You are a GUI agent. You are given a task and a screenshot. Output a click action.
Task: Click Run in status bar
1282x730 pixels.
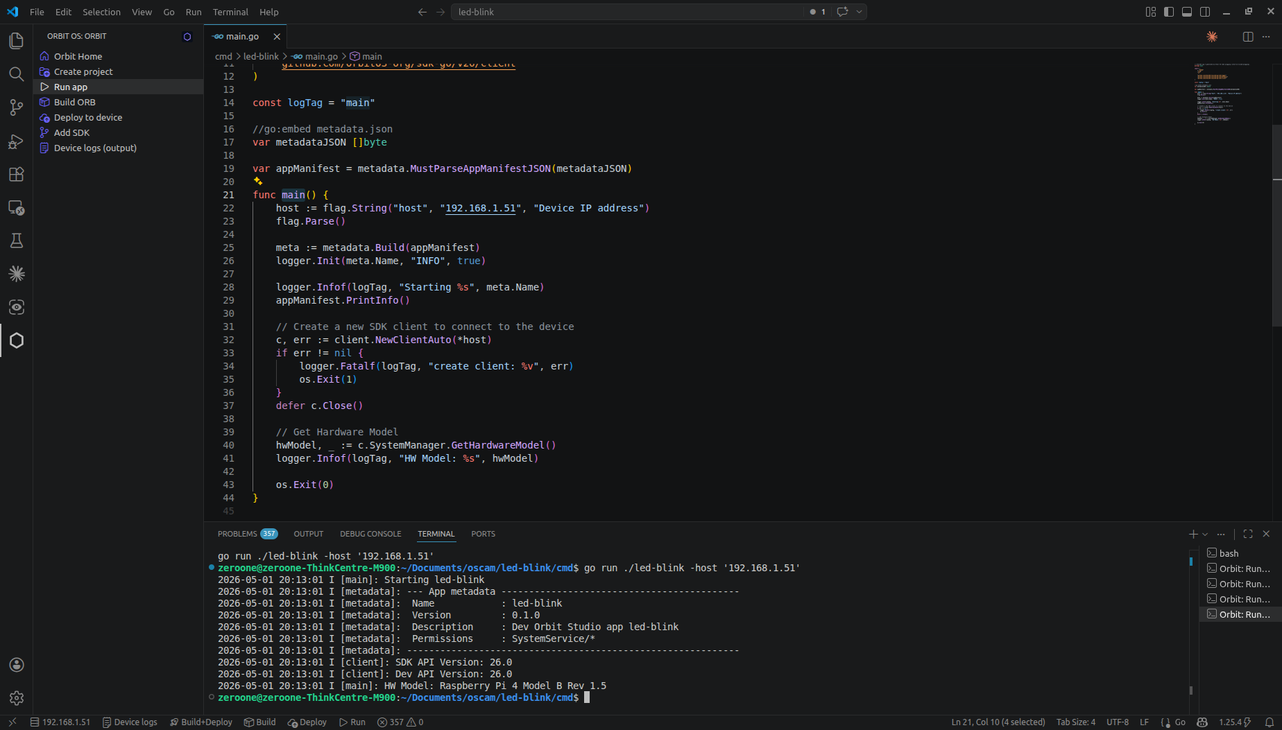tap(352, 722)
